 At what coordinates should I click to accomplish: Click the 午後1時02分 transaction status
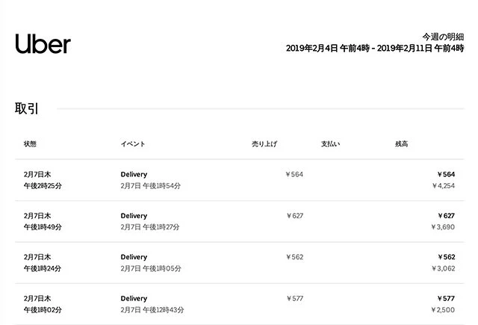43,309
